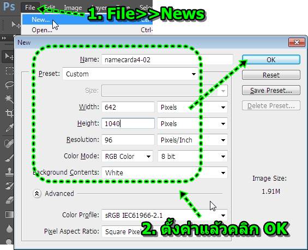Select the Move tool in toolbar
The image size is (308, 250).
[x=8, y=57]
